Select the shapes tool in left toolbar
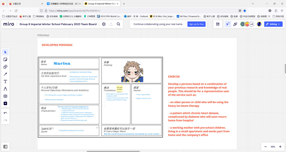The height and width of the screenshot is (152, 286). coord(5,67)
